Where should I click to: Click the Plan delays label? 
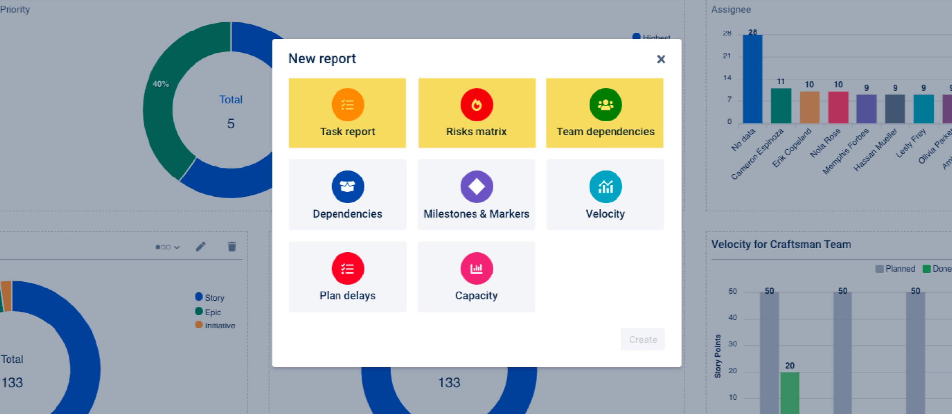(x=347, y=296)
